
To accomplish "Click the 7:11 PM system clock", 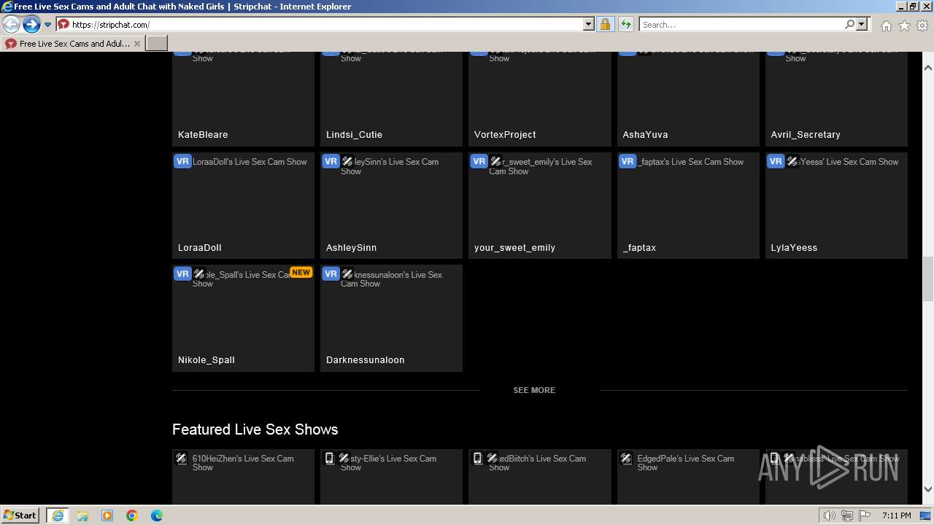I will [897, 516].
